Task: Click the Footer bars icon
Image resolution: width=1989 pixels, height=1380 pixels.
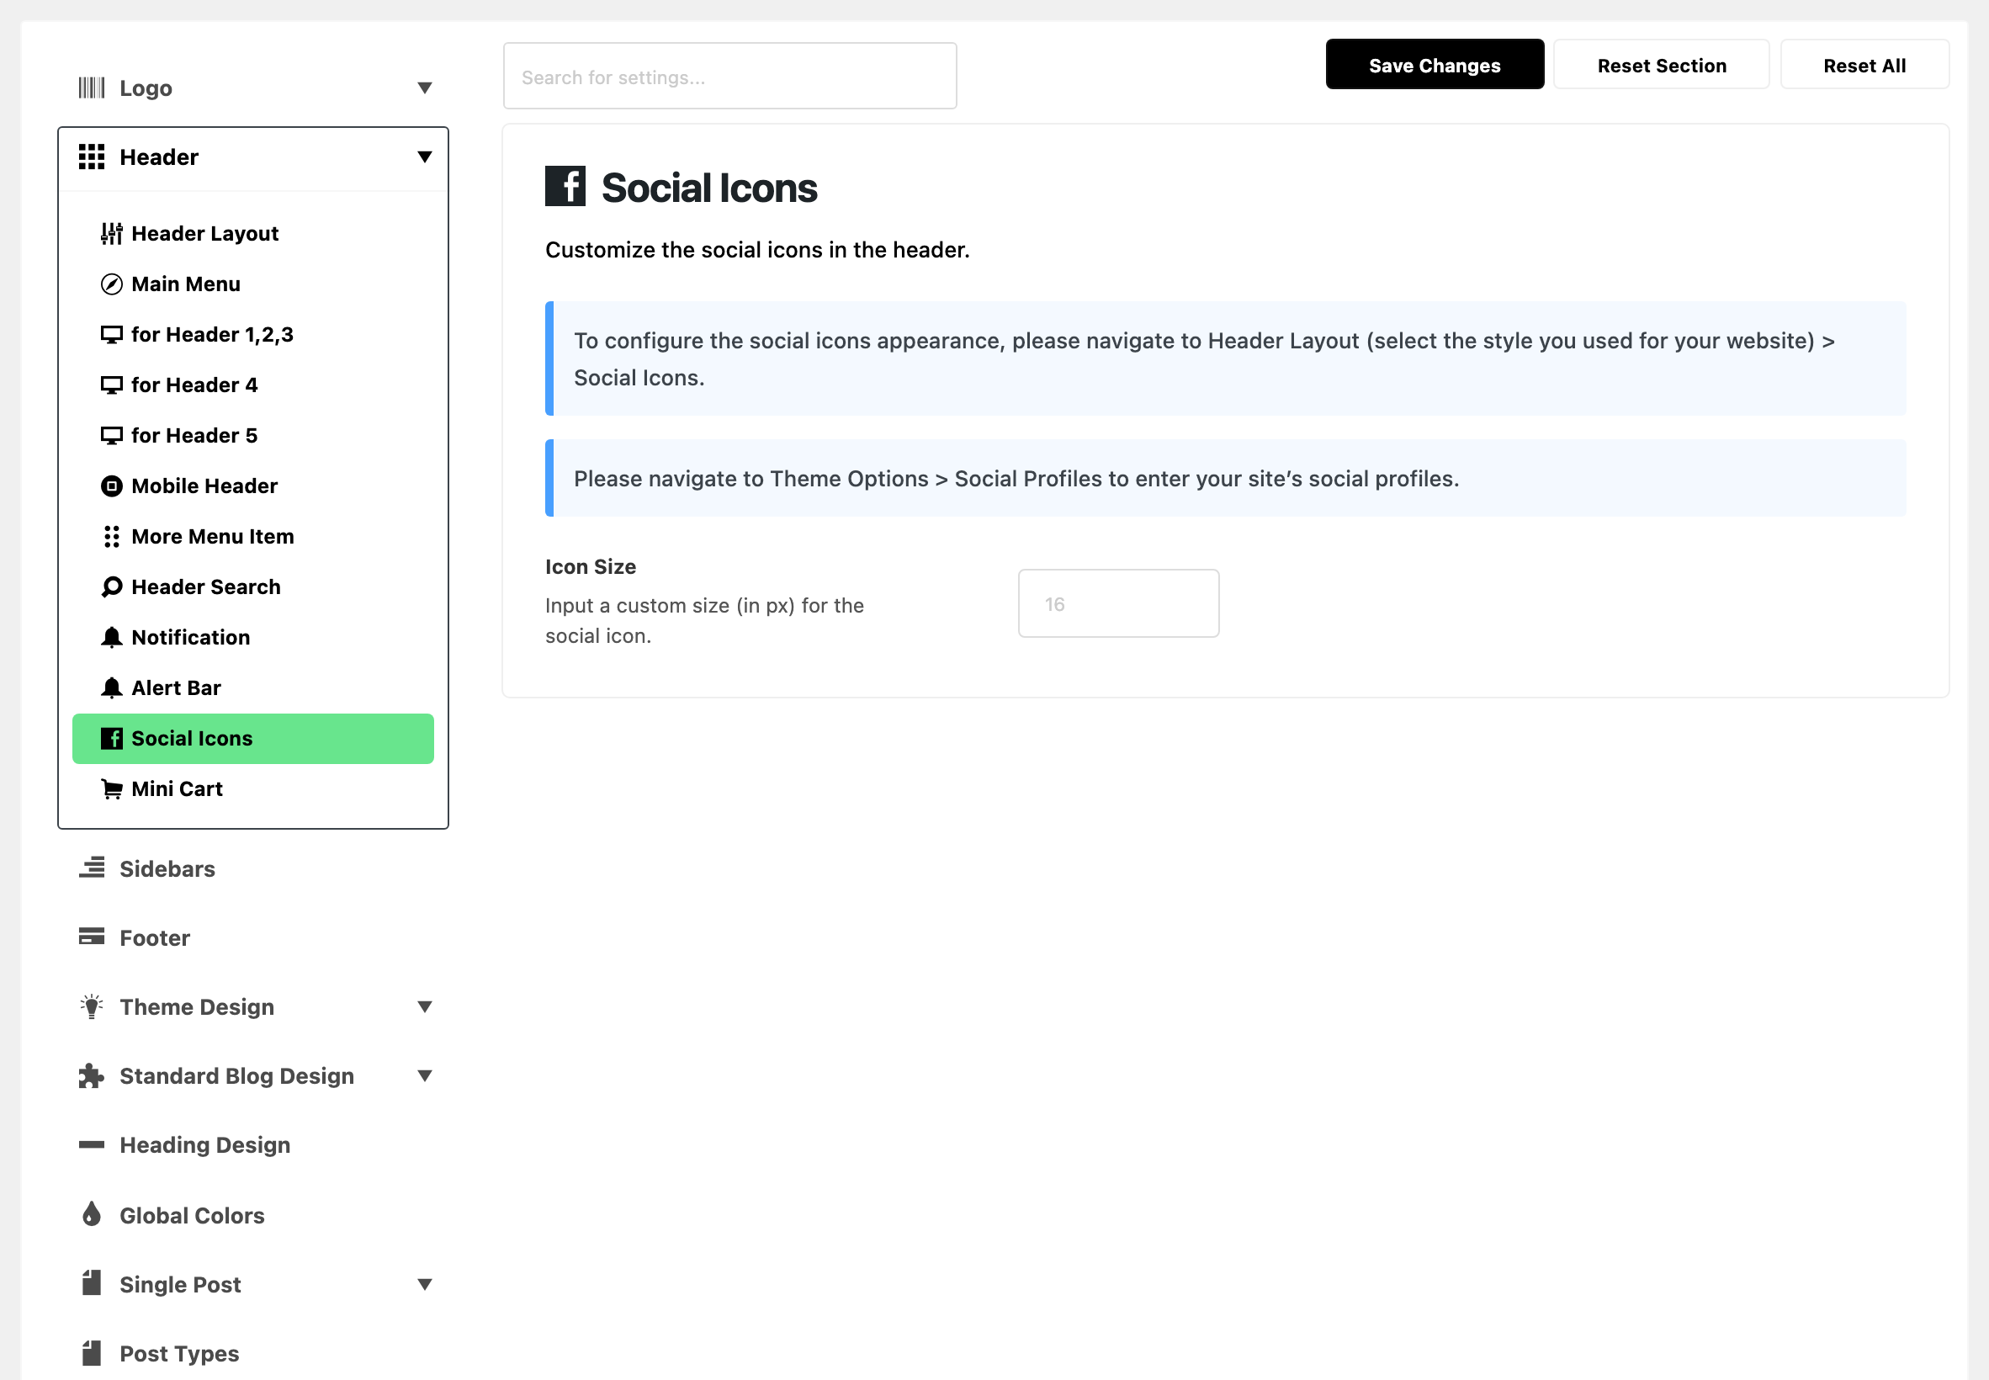Action: 92,937
